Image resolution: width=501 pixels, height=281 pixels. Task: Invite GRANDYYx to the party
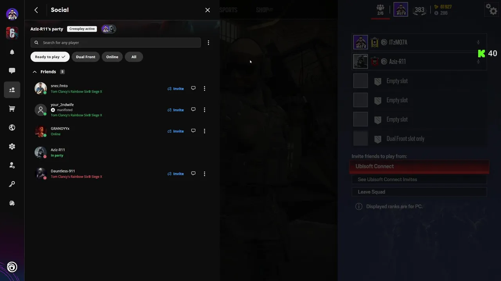(x=176, y=131)
